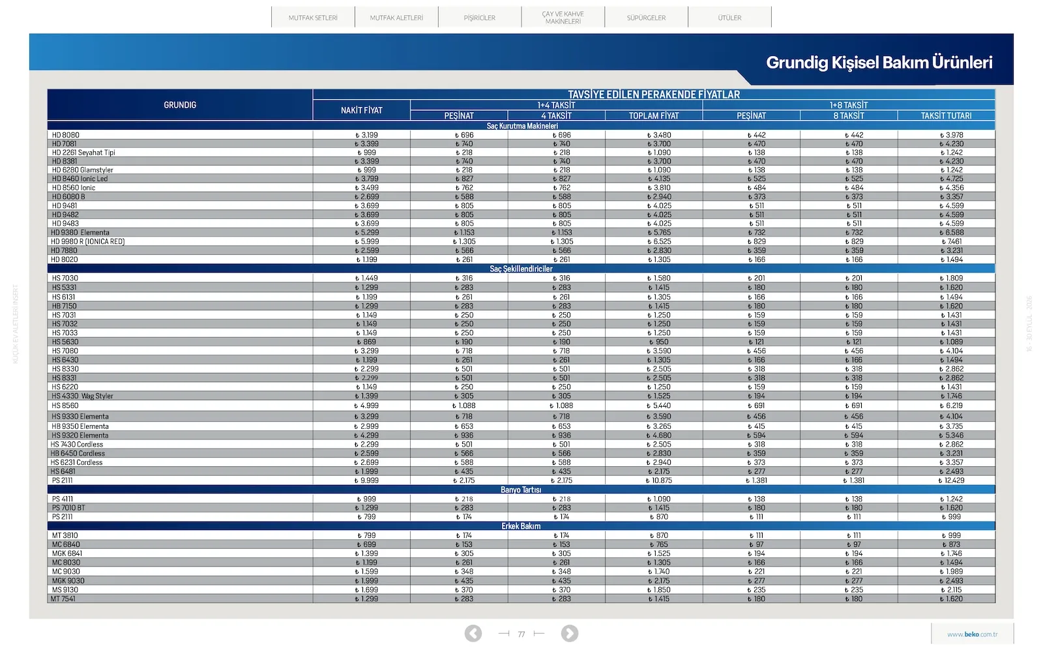Select the HD 7880 row label

tap(64, 250)
